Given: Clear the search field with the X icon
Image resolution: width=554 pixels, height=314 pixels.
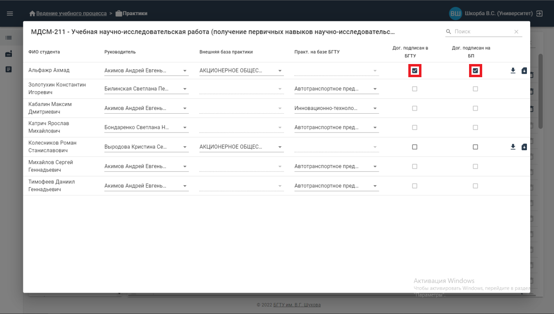Looking at the screenshot, I should point(516,32).
